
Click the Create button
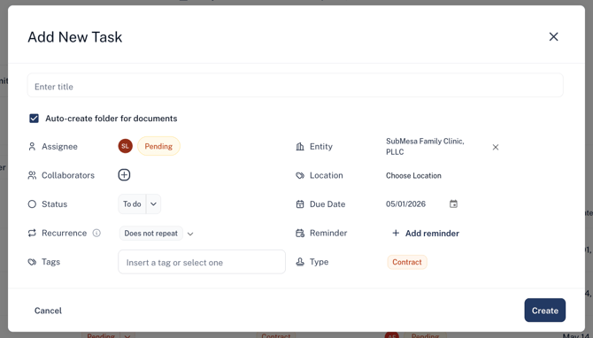pyautogui.click(x=544, y=311)
